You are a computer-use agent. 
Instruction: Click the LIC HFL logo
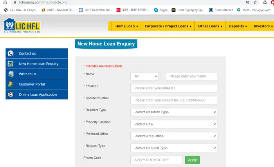[22, 26]
